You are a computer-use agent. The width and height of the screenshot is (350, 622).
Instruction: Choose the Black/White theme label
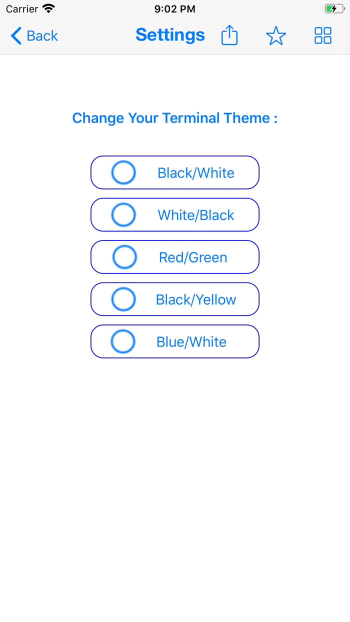click(x=196, y=173)
